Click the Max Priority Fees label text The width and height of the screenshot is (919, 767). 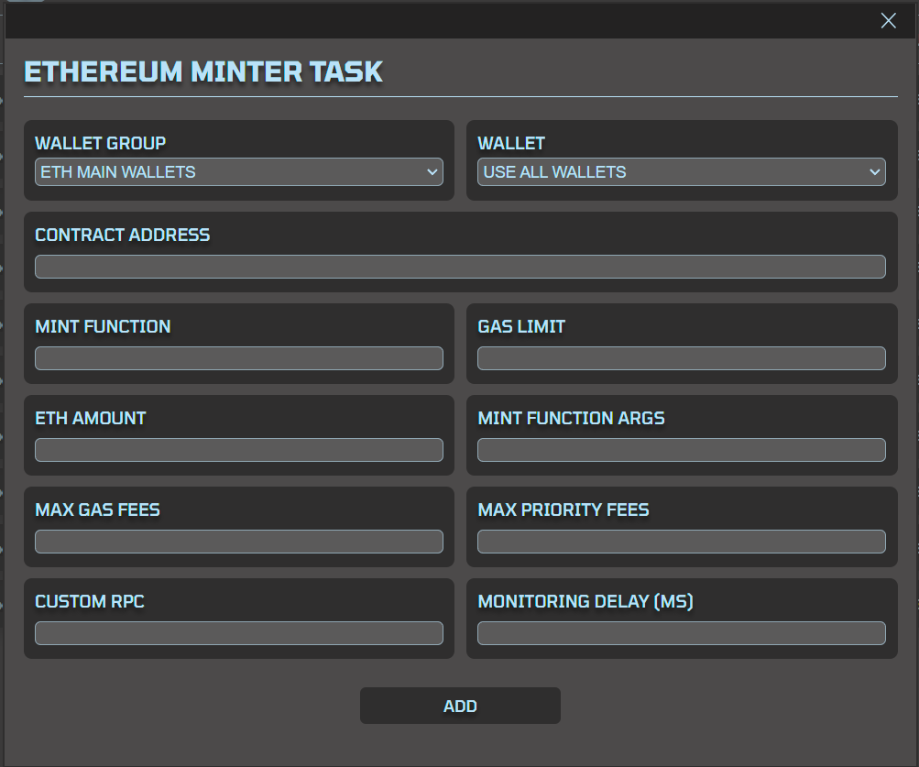[x=563, y=510]
